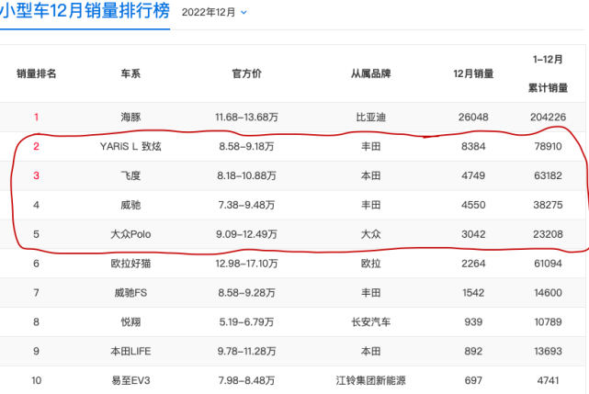The image size is (589, 394).
Task: Click the price 7.98-8.48万
Action: (247, 380)
